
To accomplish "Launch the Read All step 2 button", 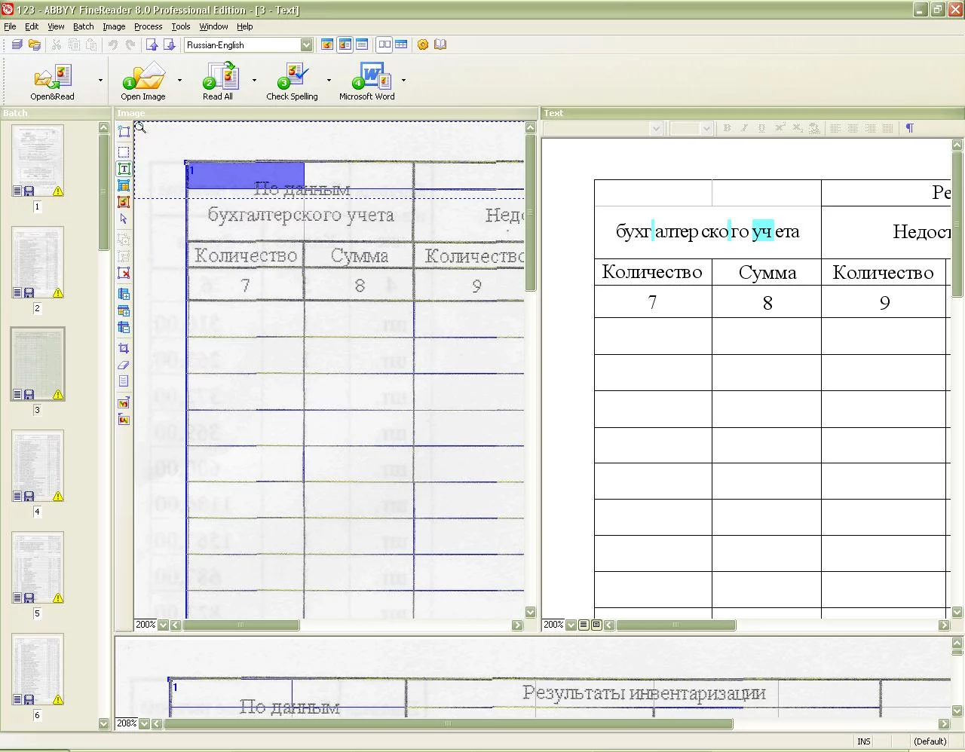I will [218, 81].
